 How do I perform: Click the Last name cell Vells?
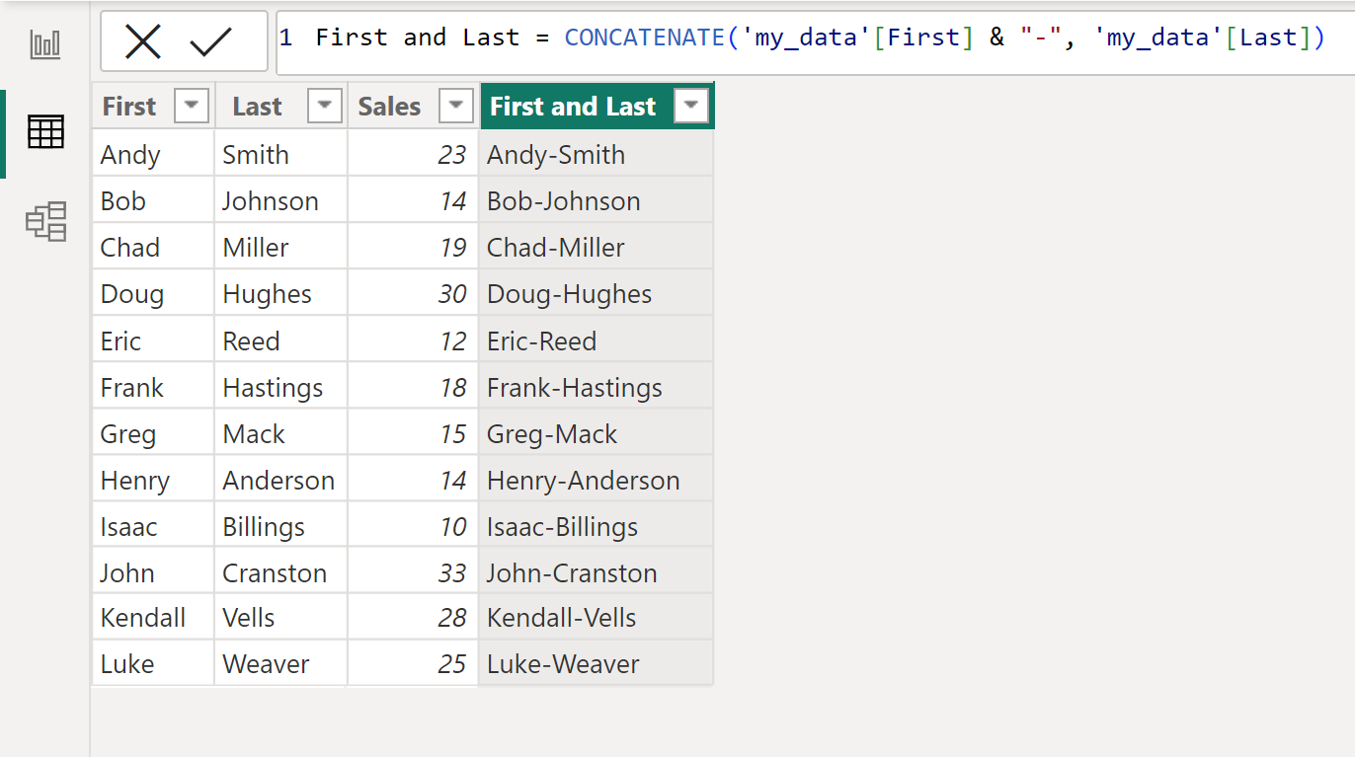(x=280, y=618)
